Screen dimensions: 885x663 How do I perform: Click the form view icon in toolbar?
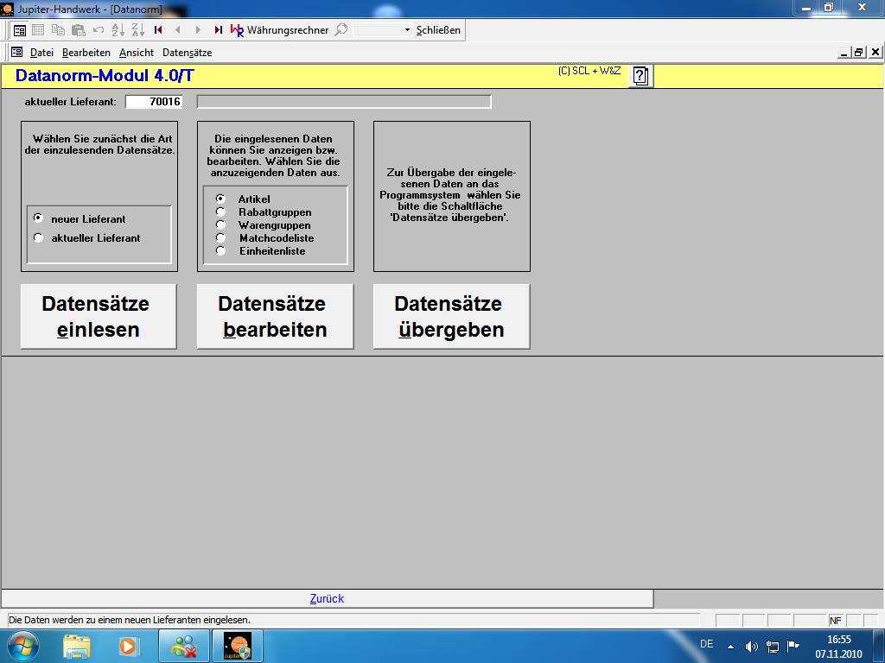[x=19, y=29]
